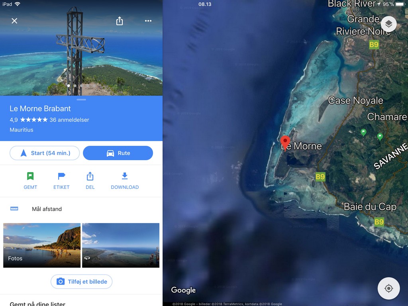Share the place using Del
Image resolution: width=408 pixels, height=306 pixels.
(x=90, y=180)
